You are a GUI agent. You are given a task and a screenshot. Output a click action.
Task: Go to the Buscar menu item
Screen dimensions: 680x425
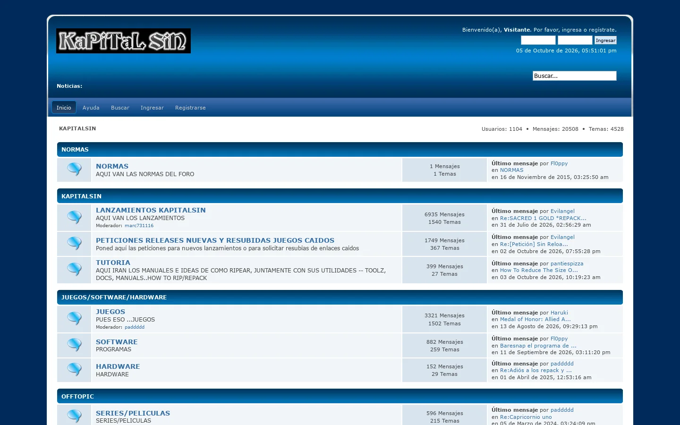pyautogui.click(x=120, y=108)
